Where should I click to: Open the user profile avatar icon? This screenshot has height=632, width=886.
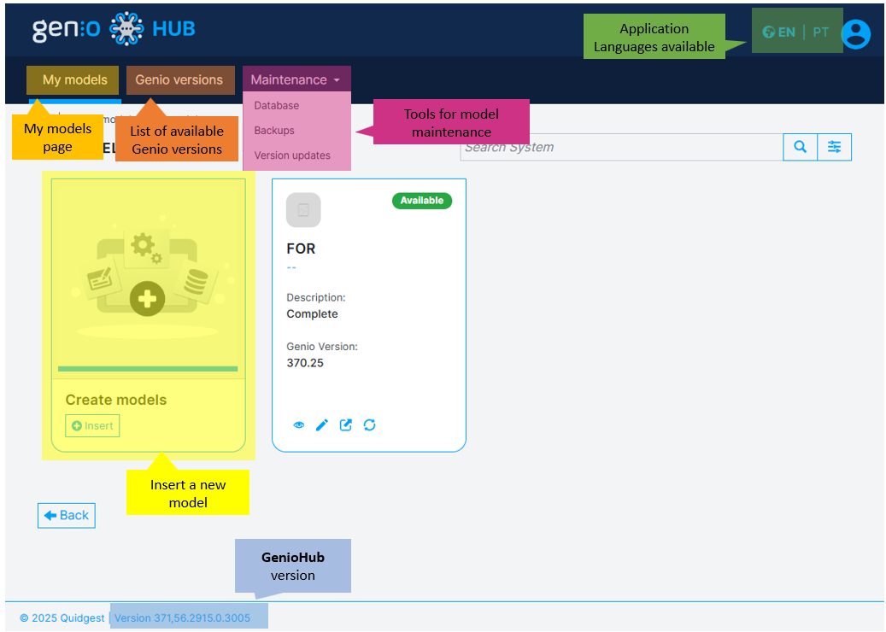855,34
